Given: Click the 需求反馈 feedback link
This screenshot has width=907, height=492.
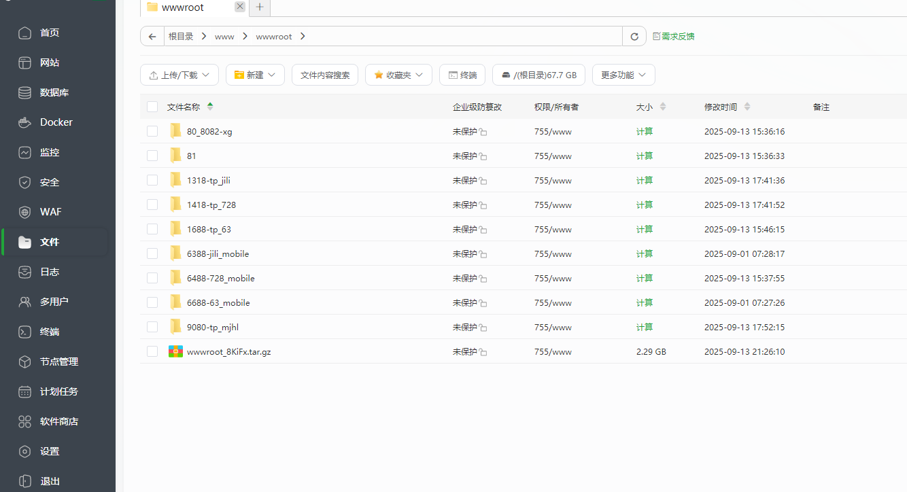Looking at the screenshot, I should (x=674, y=37).
